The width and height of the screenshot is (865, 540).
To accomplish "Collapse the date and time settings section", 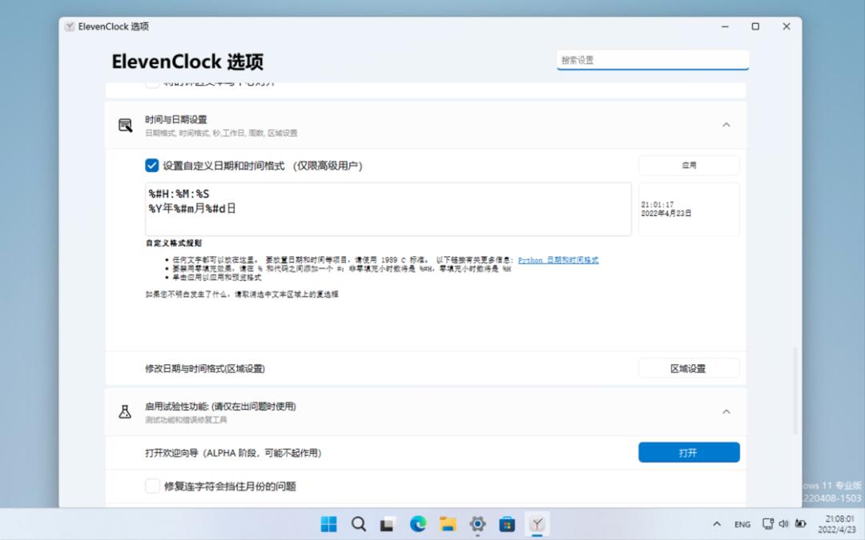I will click(x=726, y=125).
